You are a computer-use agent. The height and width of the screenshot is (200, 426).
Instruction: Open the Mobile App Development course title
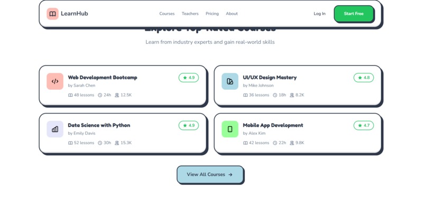coord(273,125)
